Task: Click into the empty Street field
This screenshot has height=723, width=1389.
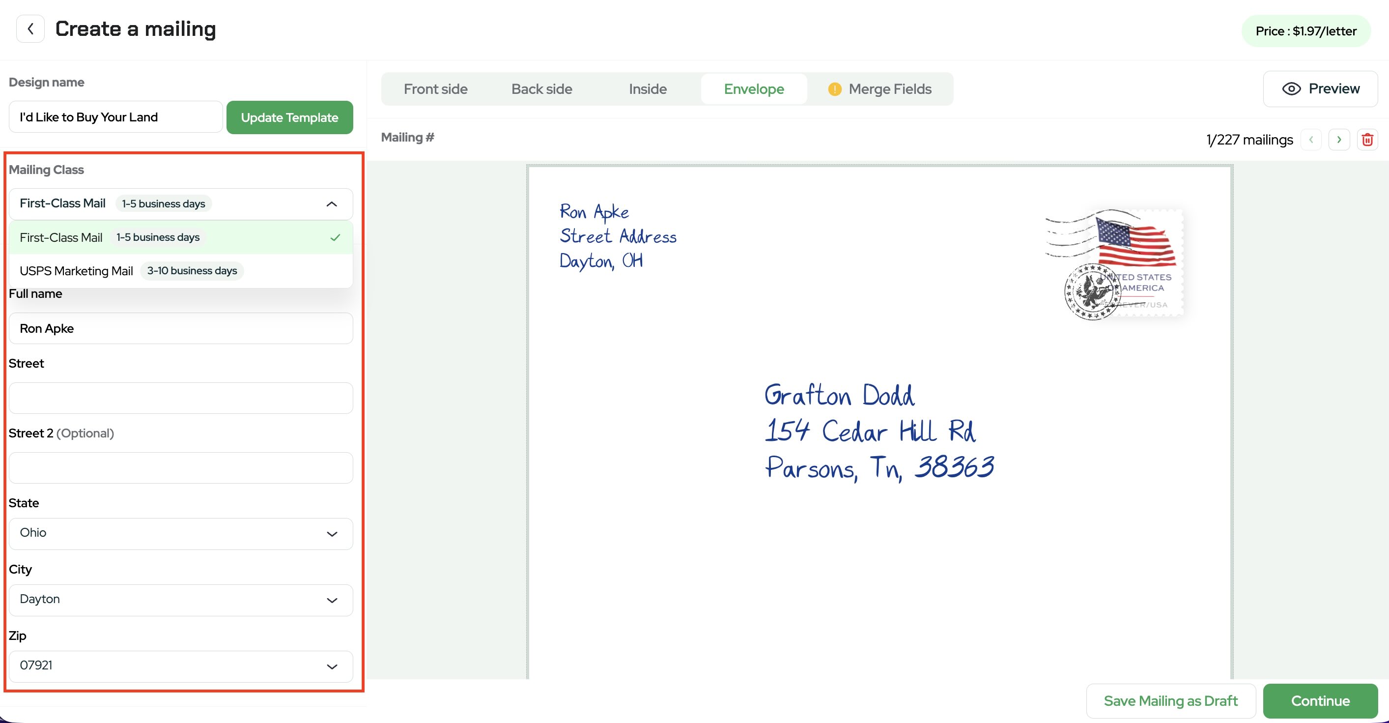Action: pyautogui.click(x=181, y=398)
